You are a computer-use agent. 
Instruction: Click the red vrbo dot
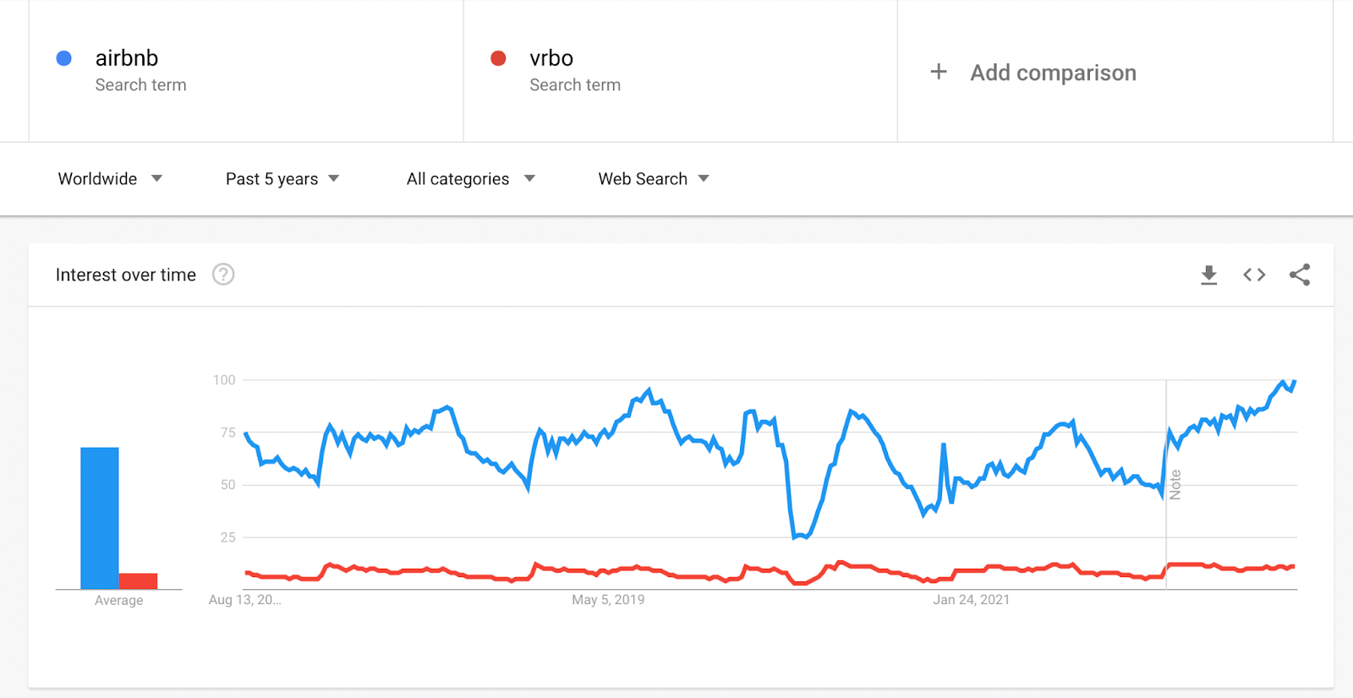point(498,58)
